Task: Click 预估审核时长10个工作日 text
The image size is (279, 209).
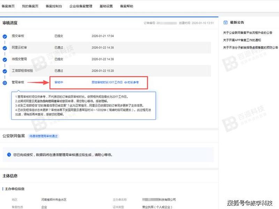Action: click(107, 82)
